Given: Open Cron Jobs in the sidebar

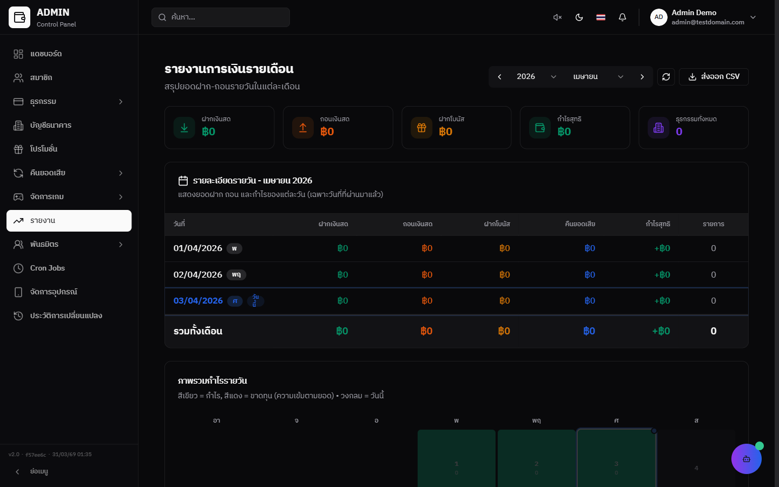Looking at the screenshot, I should point(69,268).
